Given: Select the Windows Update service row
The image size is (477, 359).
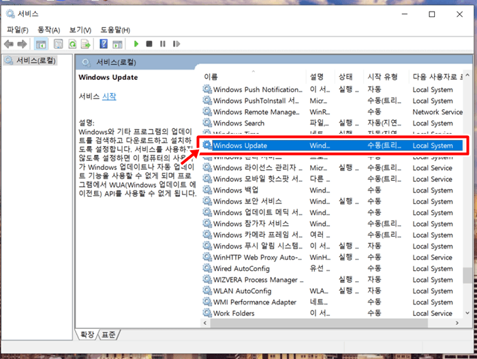Looking at the screenshot, I should tap(333, 145).
